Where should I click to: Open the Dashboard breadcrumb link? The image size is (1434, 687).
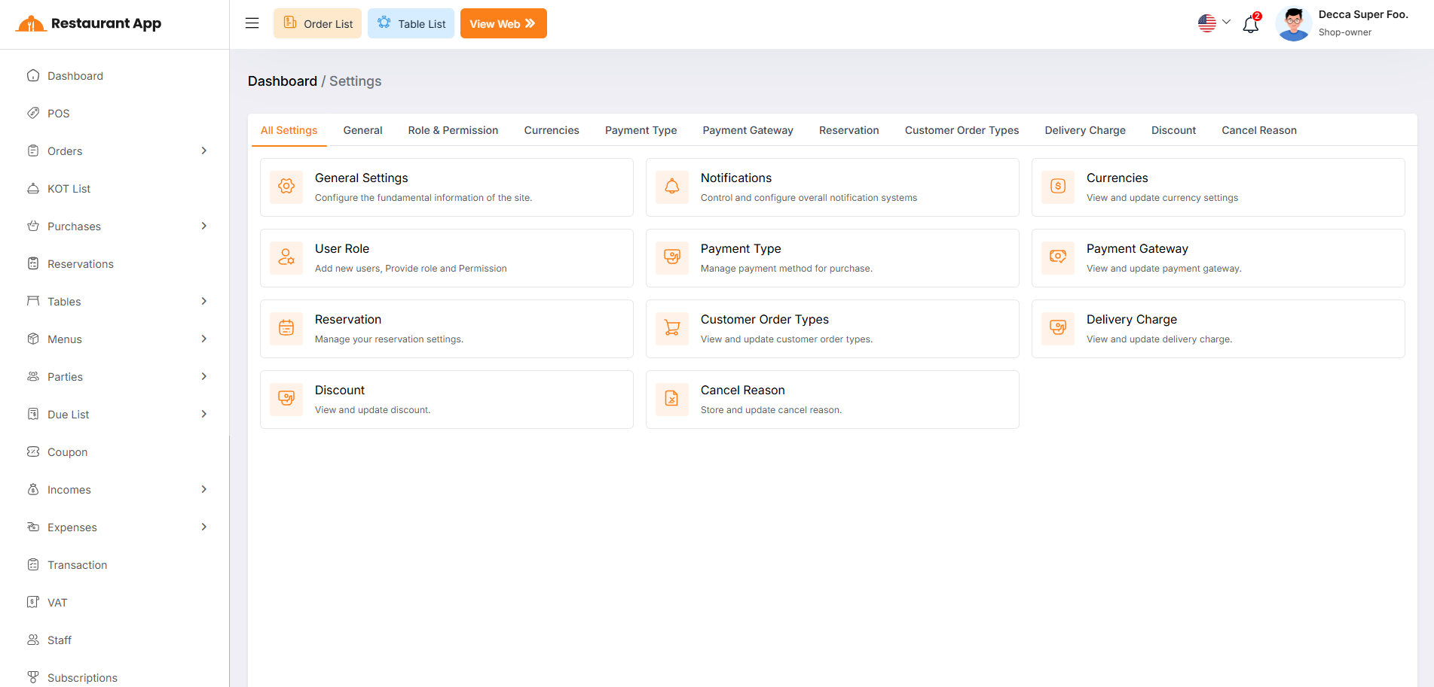[x=282, y=81]
